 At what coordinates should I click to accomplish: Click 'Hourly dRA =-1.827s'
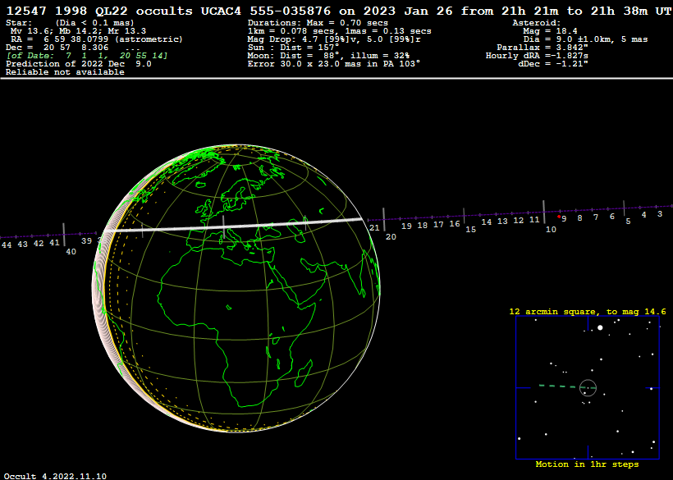[x=537, y=55]
